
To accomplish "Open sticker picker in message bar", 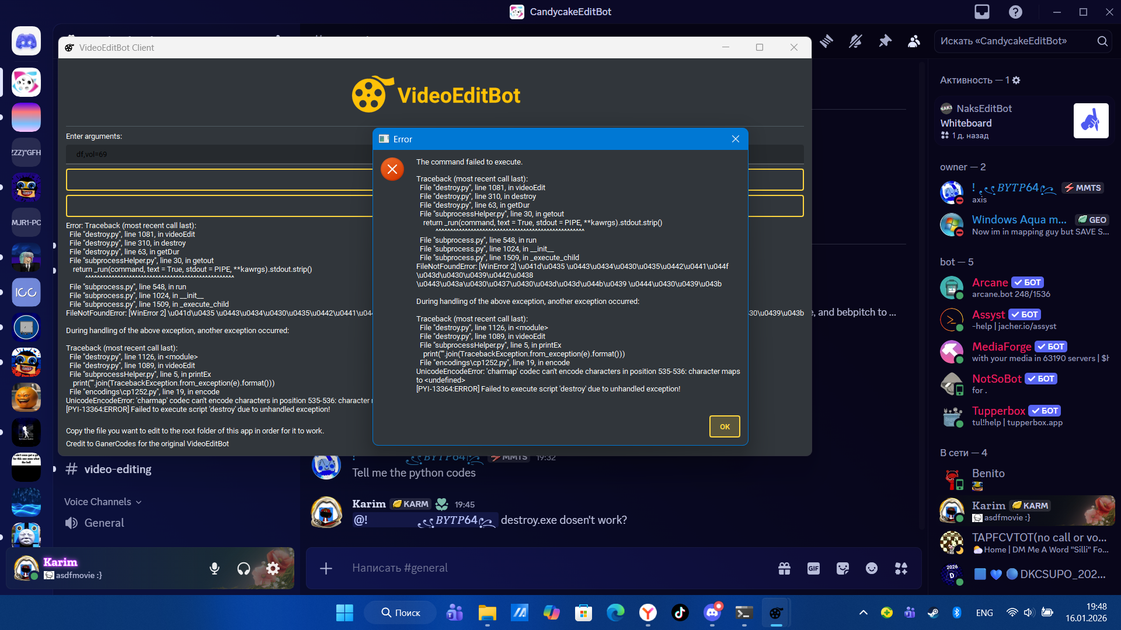I will click(x=843, y=568).
